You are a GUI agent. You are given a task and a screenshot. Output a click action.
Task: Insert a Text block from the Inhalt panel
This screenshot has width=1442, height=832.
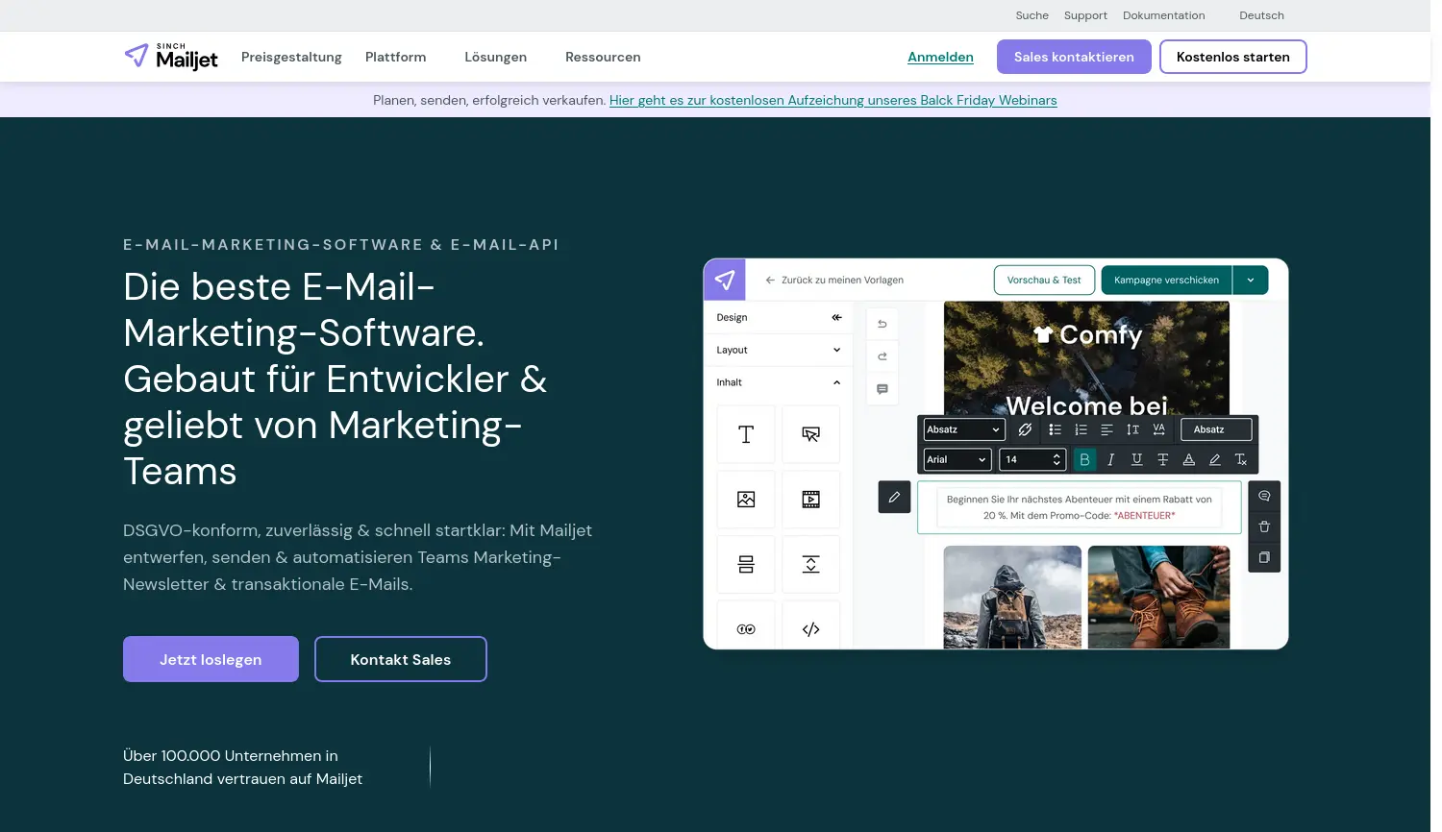(x=746, y=434)
